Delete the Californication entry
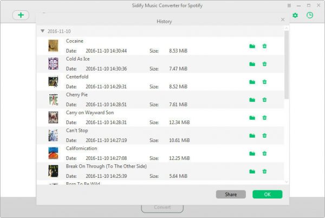Image resolution: width=325 pixels, height=218 pixels. tap(264, 153)
